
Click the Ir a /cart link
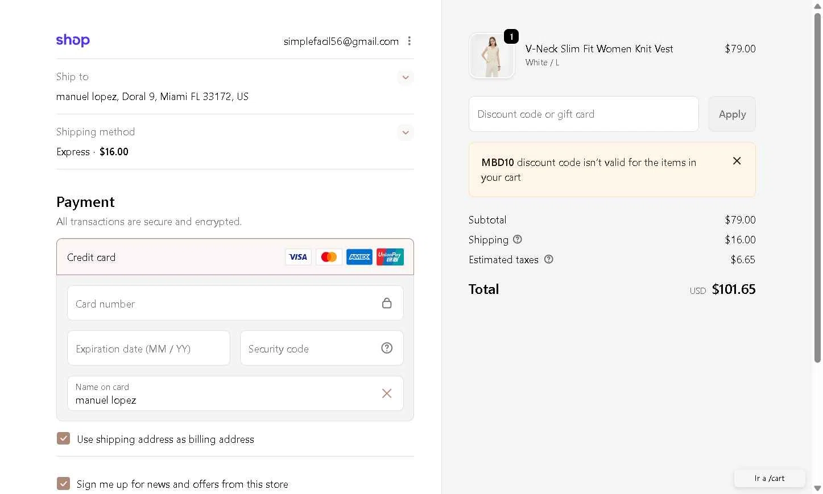tap(770, 478)
